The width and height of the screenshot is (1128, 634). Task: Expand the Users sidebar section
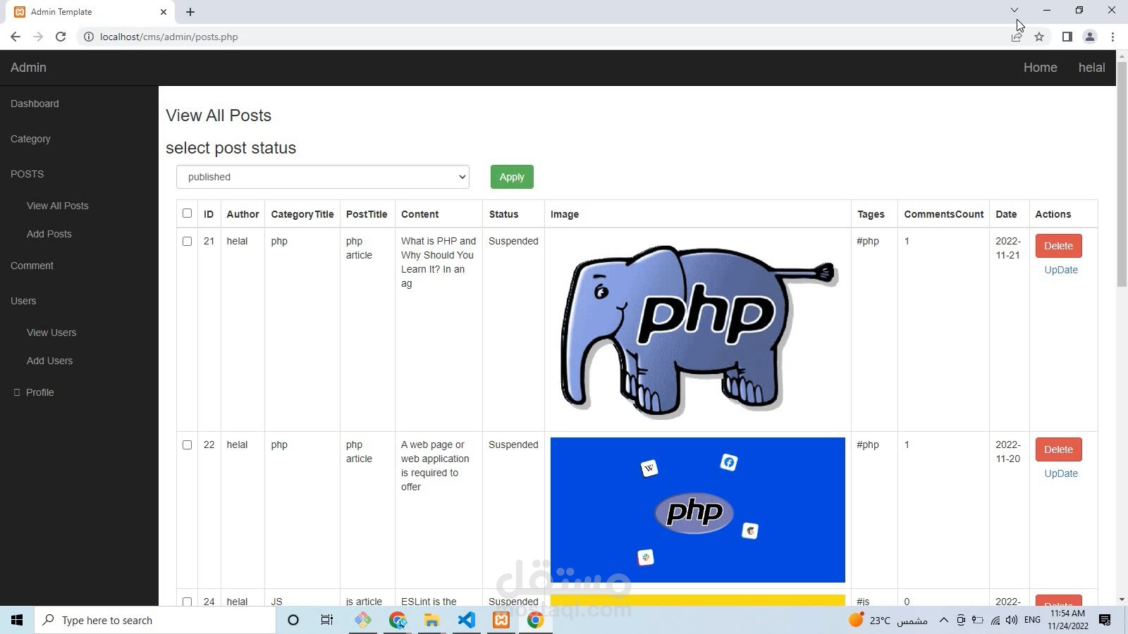click(23, 301)
